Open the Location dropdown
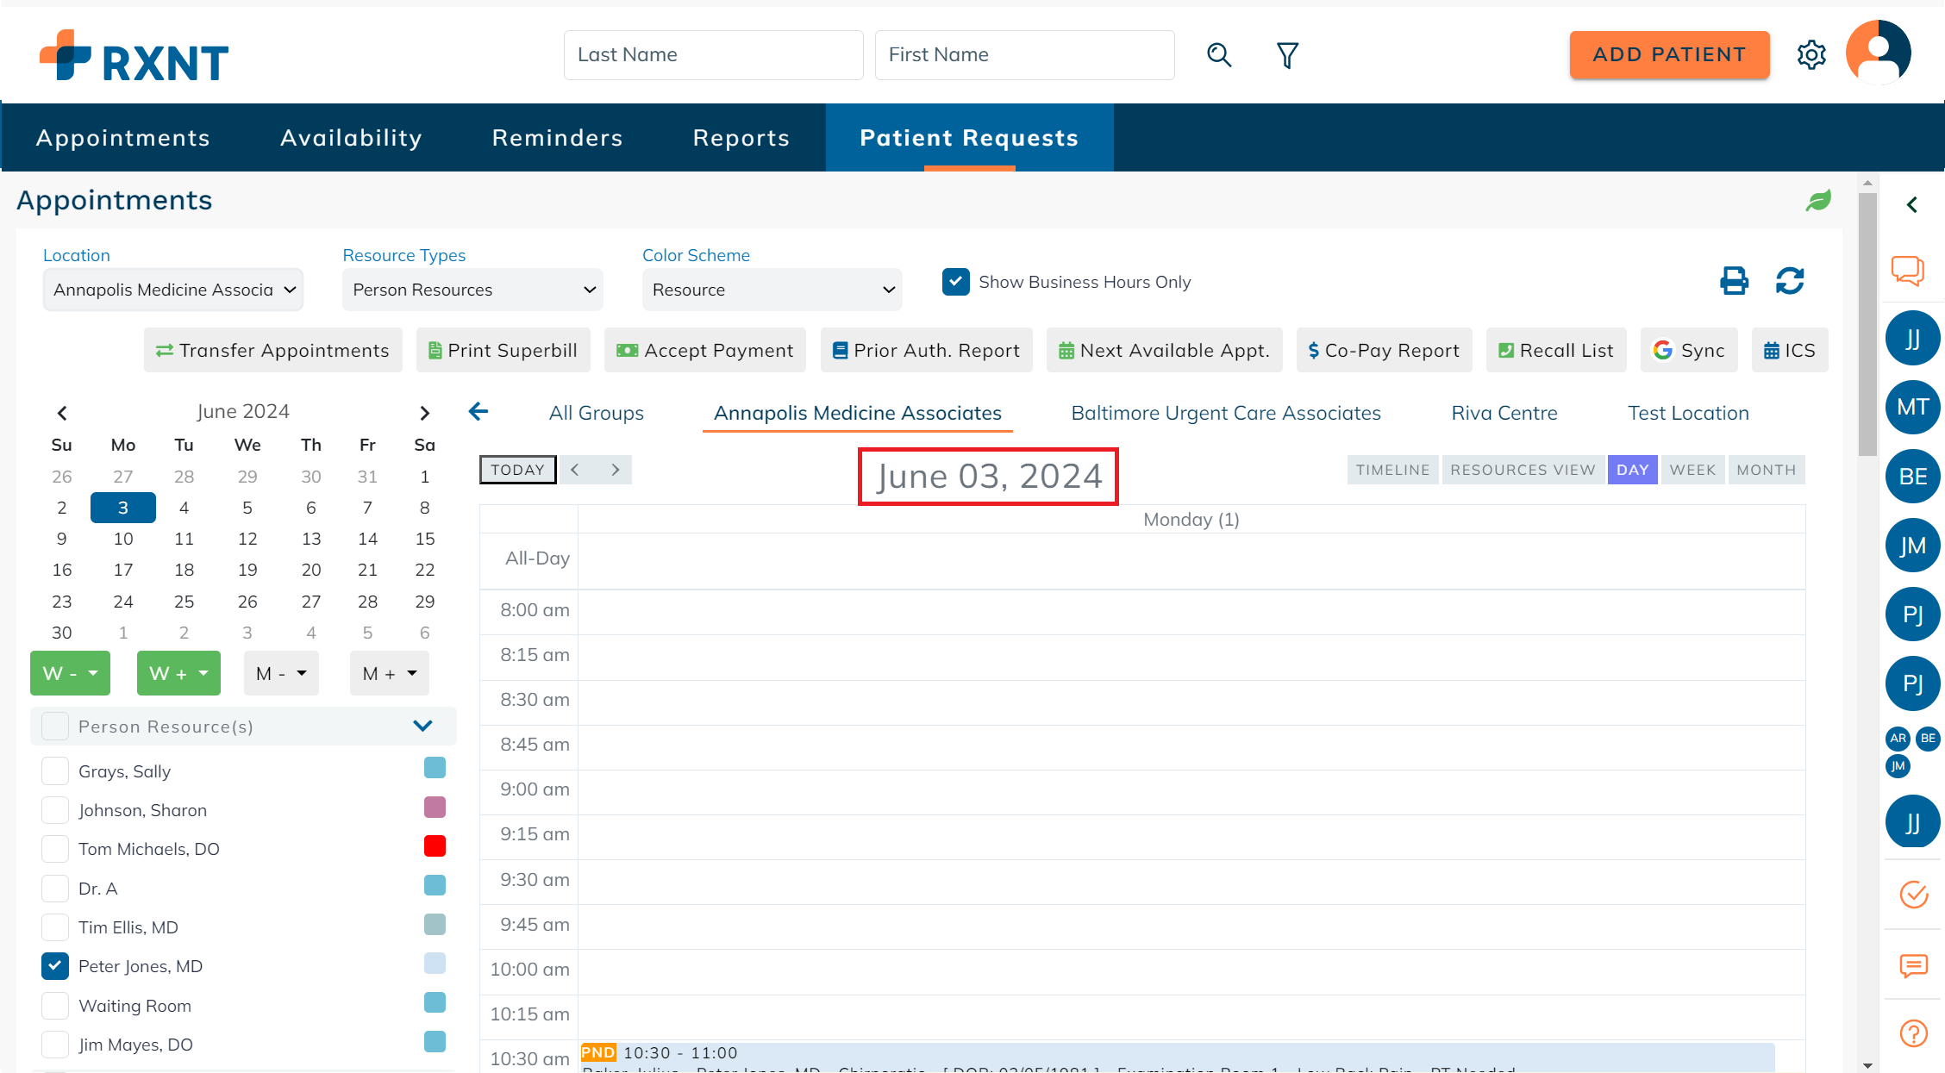 (172, 290)
